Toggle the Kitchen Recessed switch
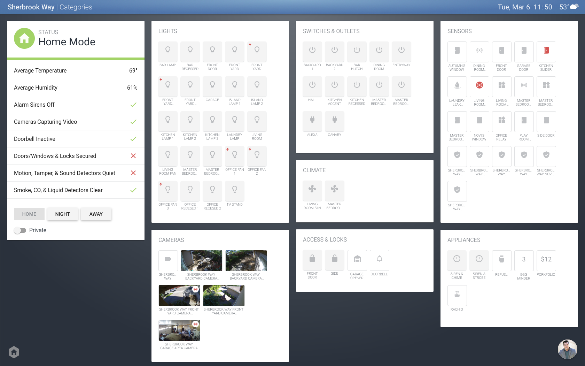The height and width of the screenshot is (366, 585). [x=357, y=86]
